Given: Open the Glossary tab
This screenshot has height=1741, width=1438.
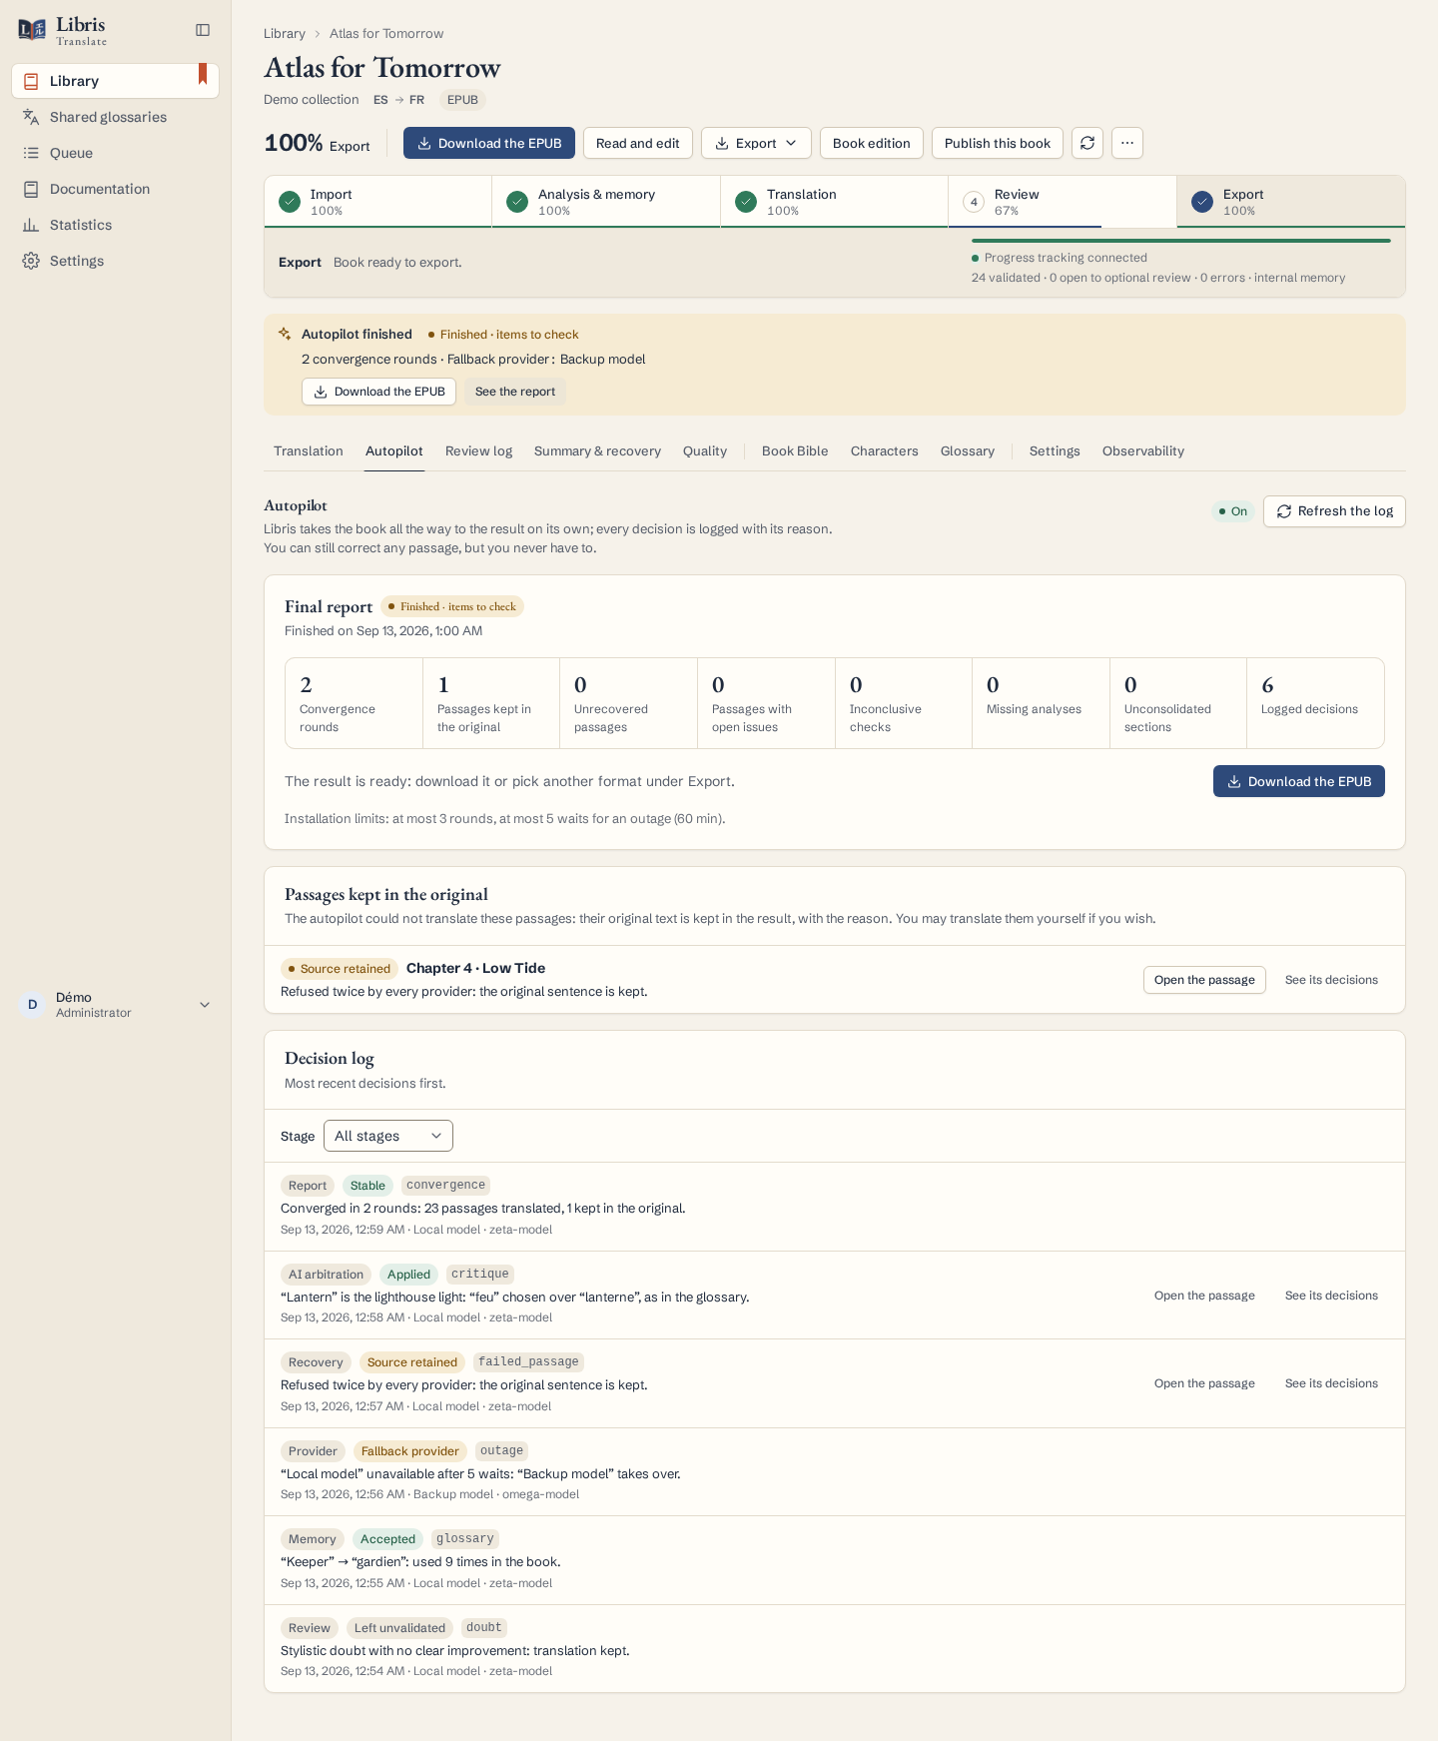Looking at the screenshot, I should [x=968, y=451].
